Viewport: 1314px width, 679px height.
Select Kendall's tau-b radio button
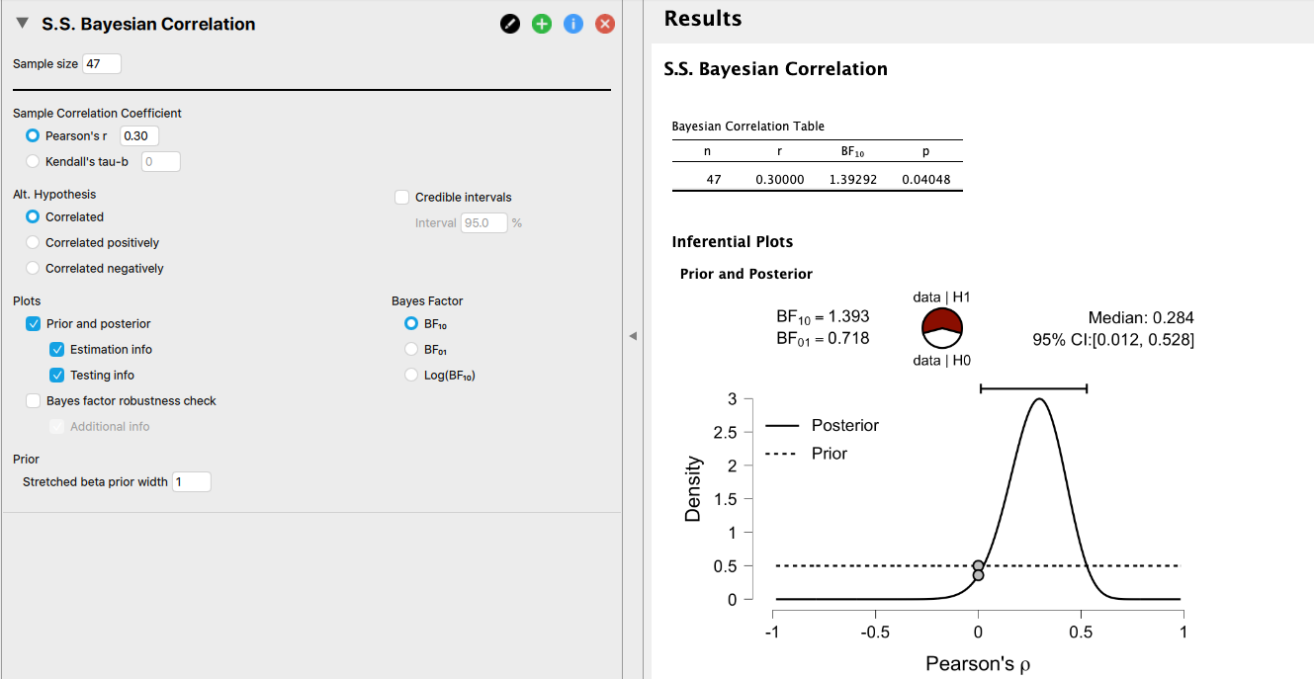33,161
